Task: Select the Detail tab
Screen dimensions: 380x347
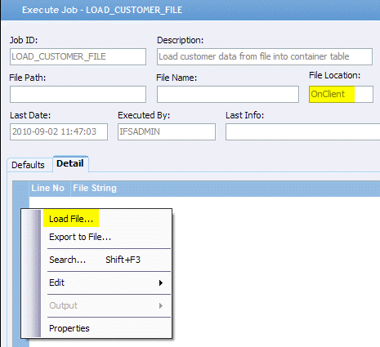Action: [70, 163]
